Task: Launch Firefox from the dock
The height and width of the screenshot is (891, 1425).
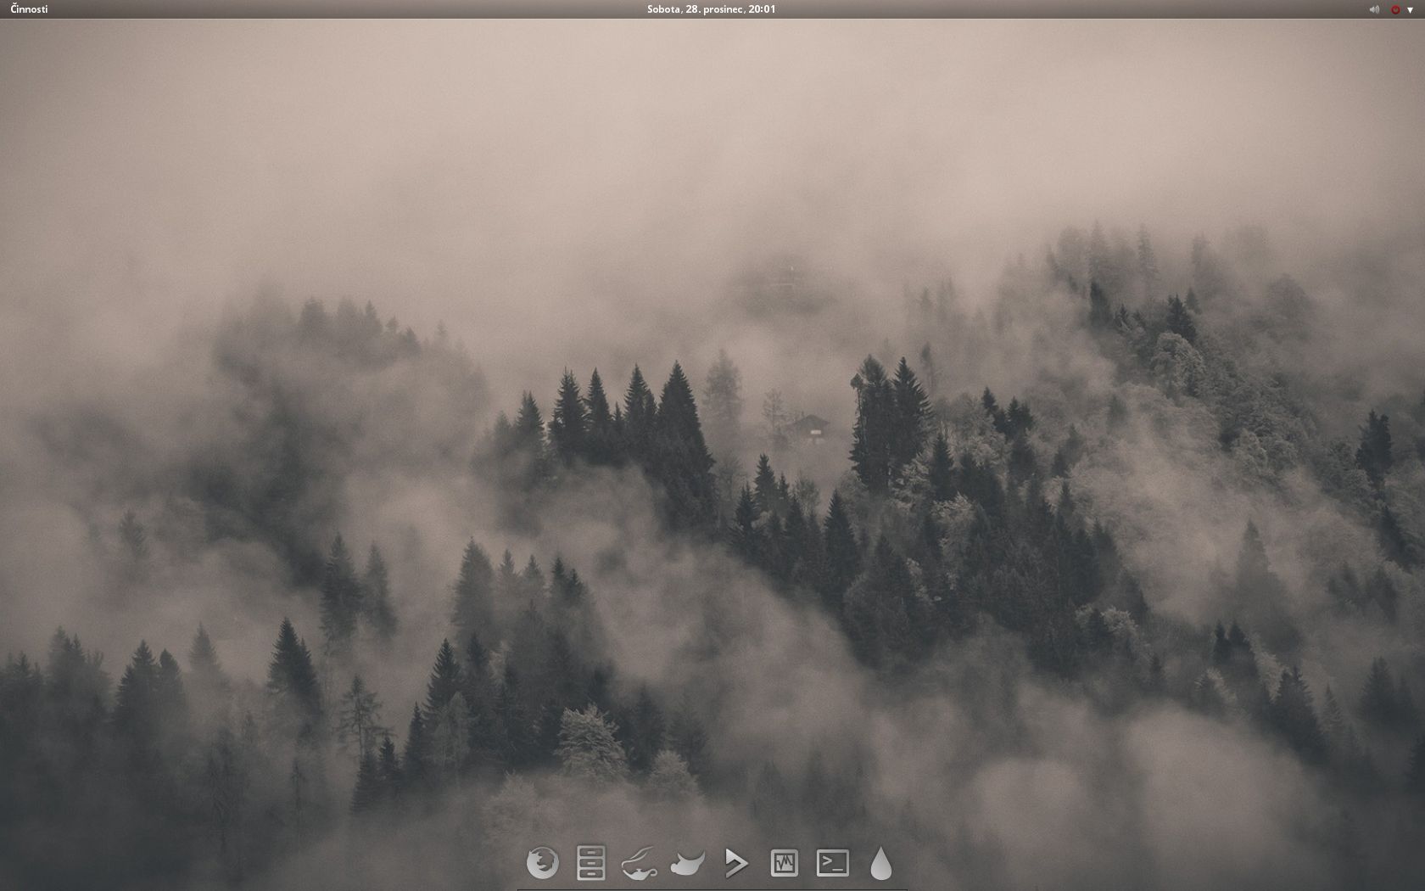Action: pos(543,863)
